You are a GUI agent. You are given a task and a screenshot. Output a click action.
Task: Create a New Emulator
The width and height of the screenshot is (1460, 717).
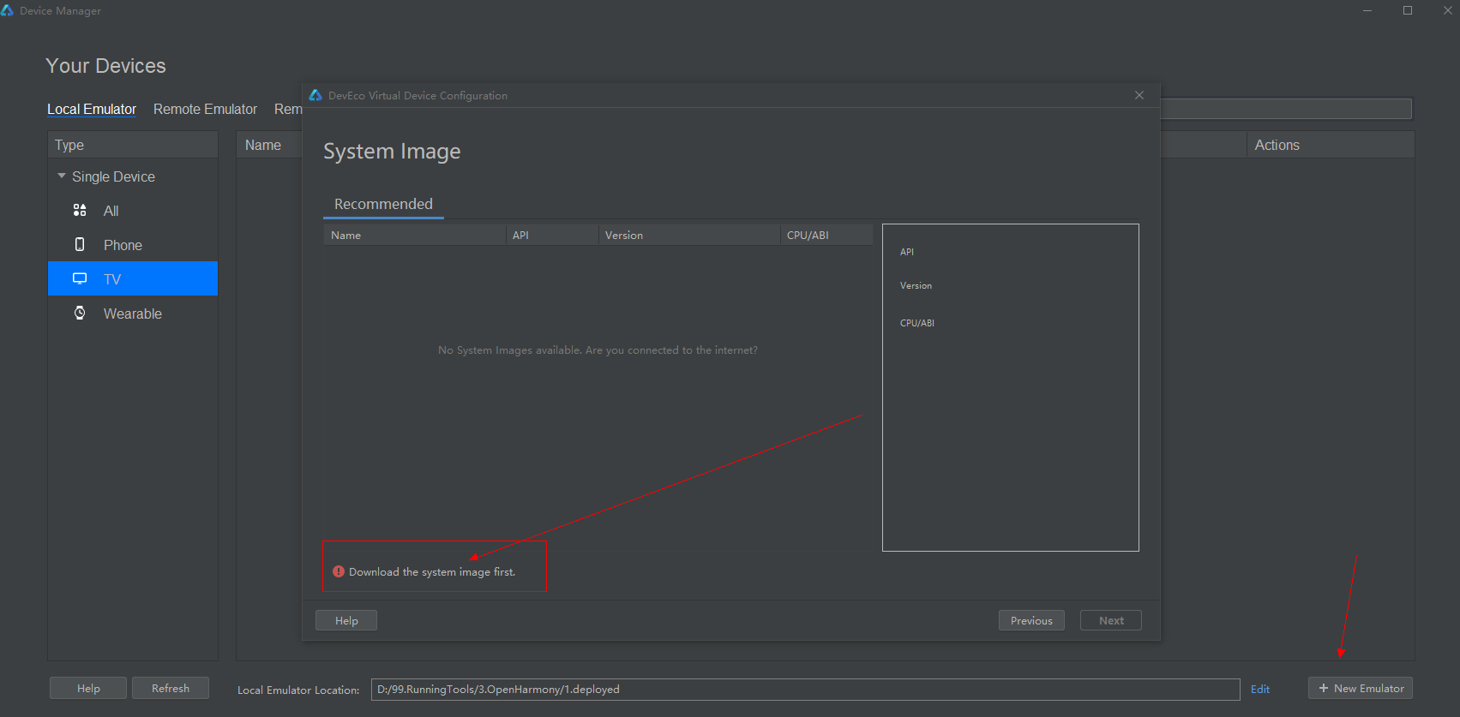[1361, 688]
